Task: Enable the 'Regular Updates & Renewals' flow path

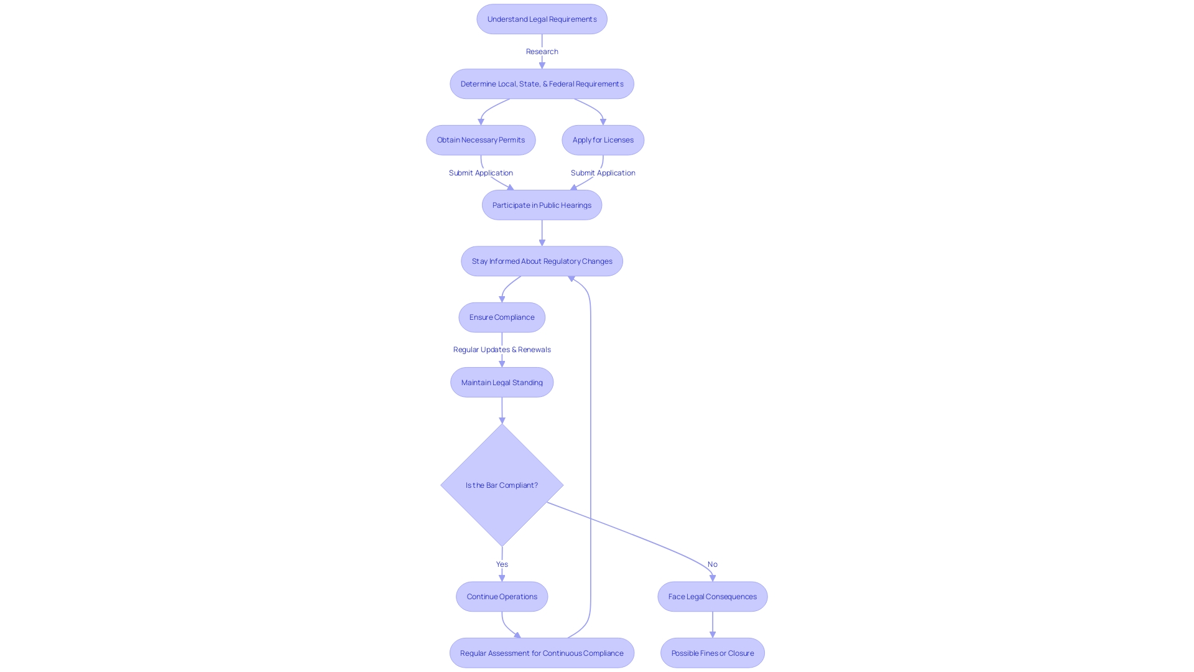Action: tap(501, 348)
